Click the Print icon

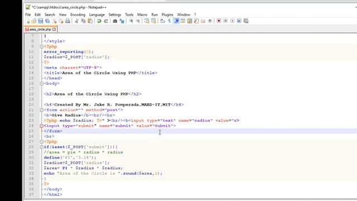(x=67, y=21)
